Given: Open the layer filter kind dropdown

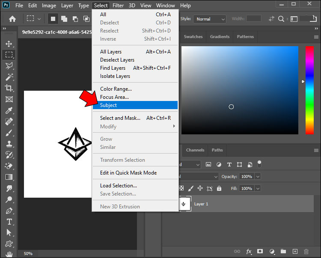Looking at the screenshot, I should pos(190,164).
